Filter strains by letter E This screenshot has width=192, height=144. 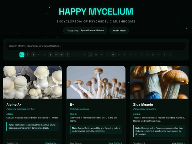pyautogui.click(x=50, y=55)
